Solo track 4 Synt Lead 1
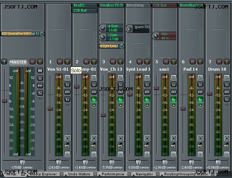This screenshot has width=232, height=178. pos(147,62)
